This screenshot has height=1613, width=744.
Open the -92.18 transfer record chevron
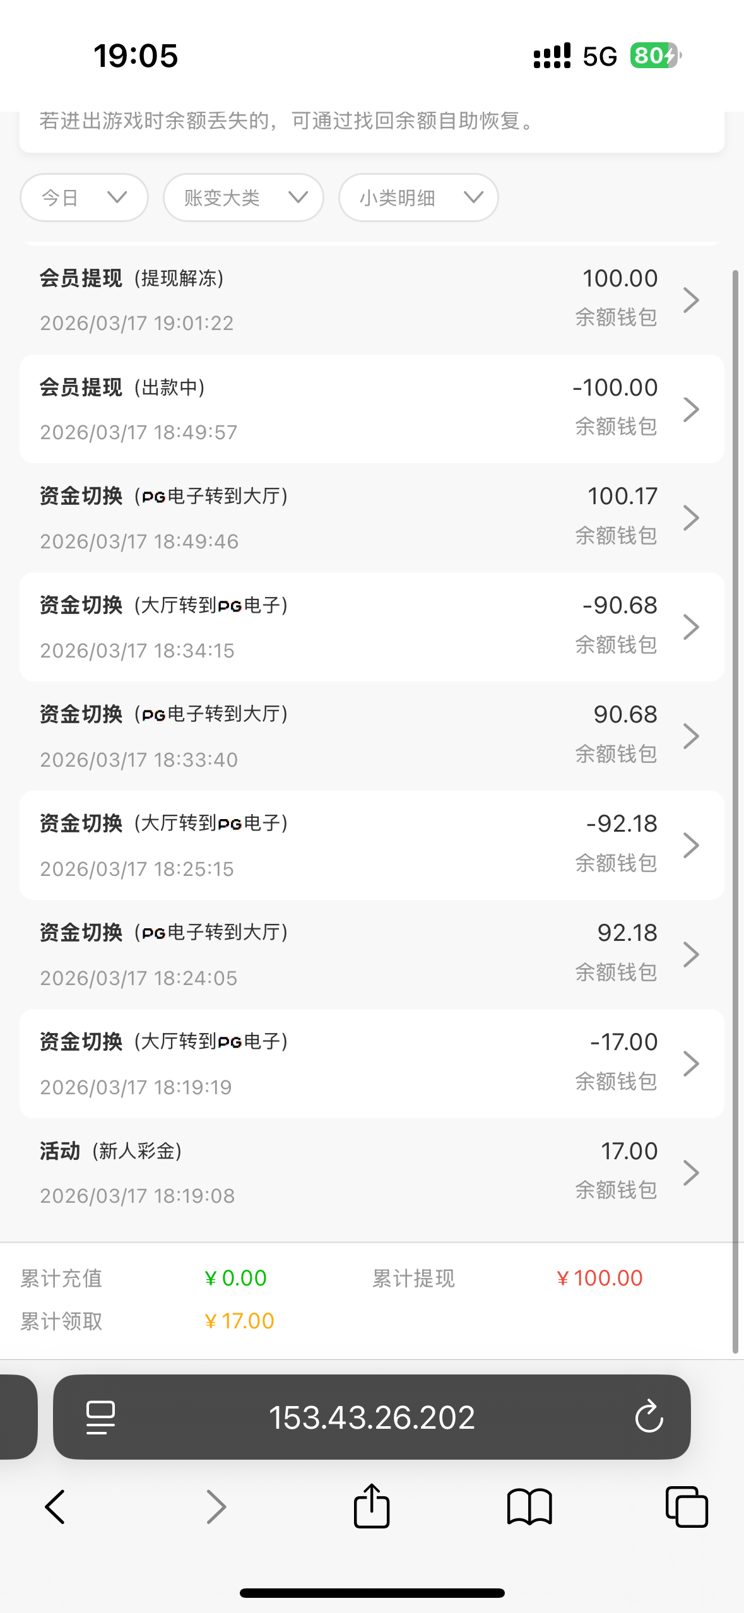tap(691, 846)
